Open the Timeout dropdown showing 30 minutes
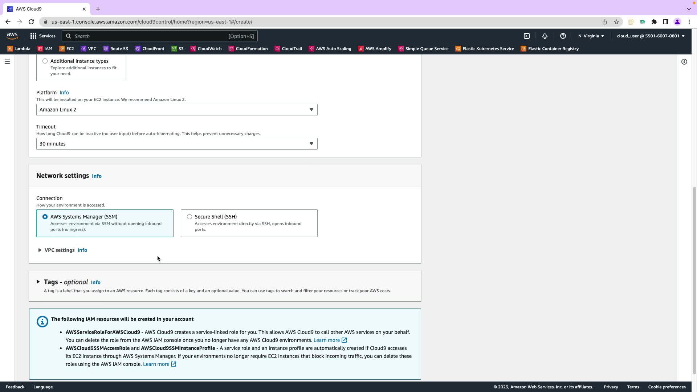Screen dimensions: 697x392 point(176,144)
